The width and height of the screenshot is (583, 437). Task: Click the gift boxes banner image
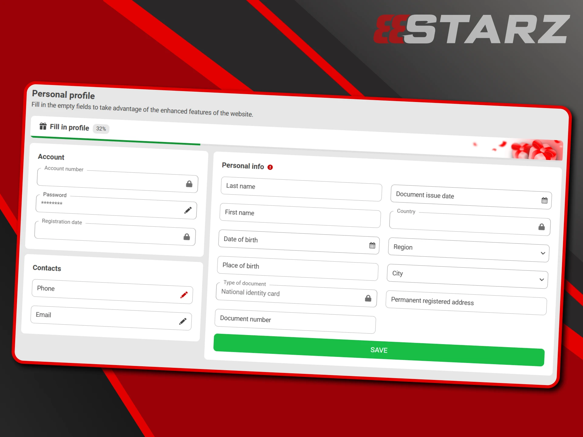536,150
